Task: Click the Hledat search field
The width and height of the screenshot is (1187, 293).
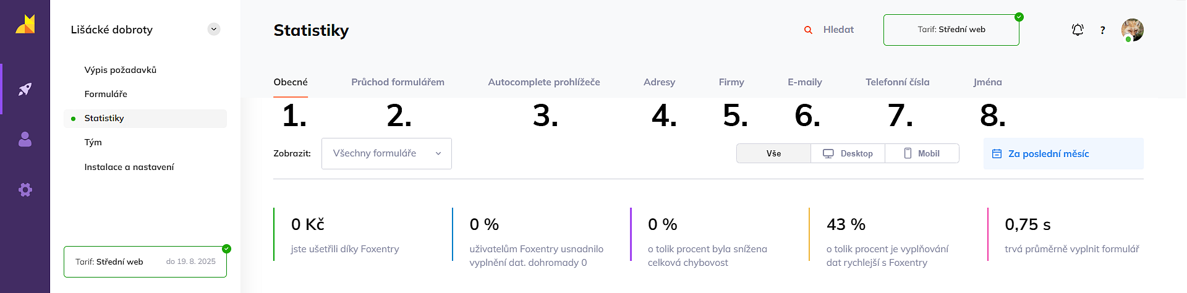Action: (x=838, y=30)
